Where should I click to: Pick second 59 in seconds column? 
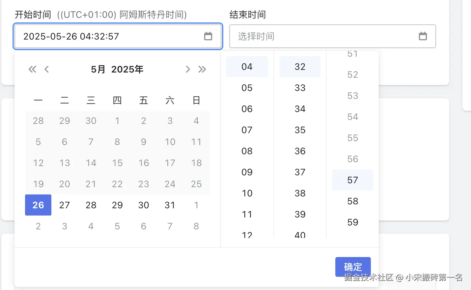pyautogui.click(x=353, y=222)
